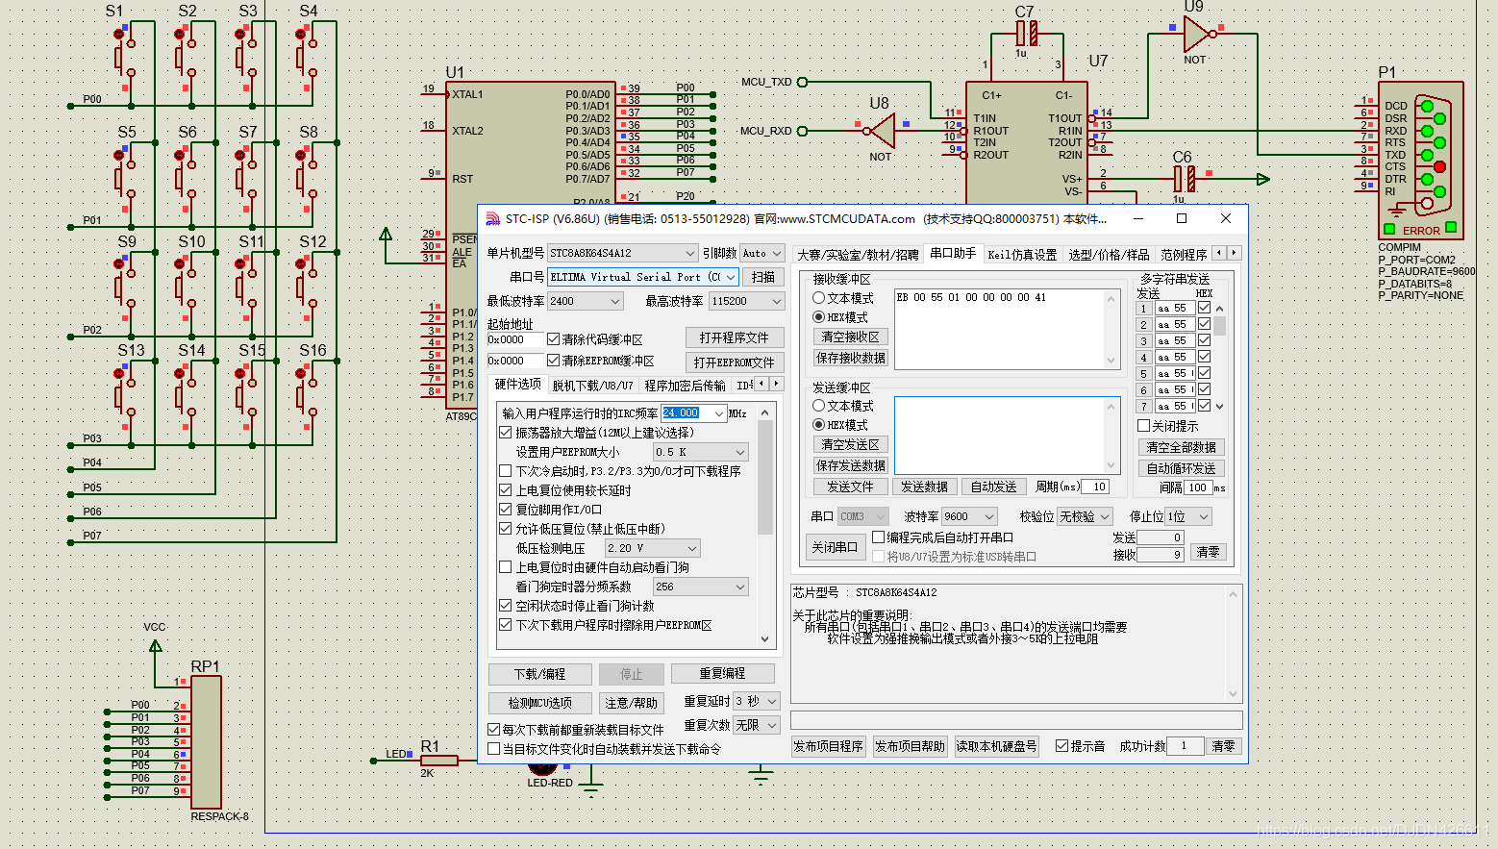The height and width of the screenshot is (849, 1498).
Task: Switch to the Keil仿真设置 tab
Action: tap(1021, 255)
